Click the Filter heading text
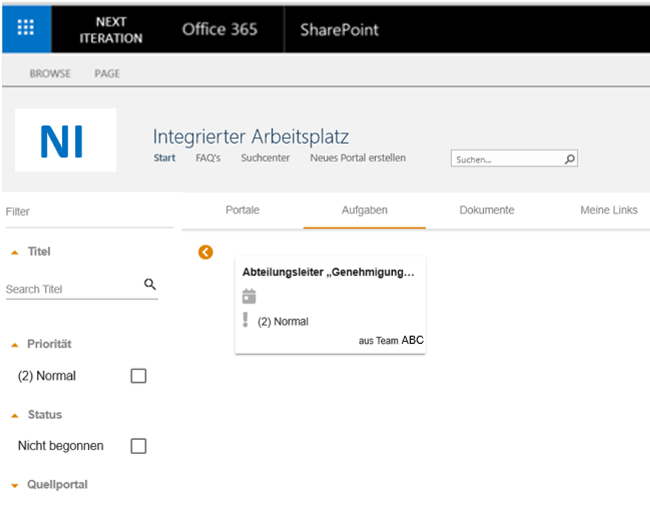Viewport: 650px width, 517px height. click(x=17, y=212)
